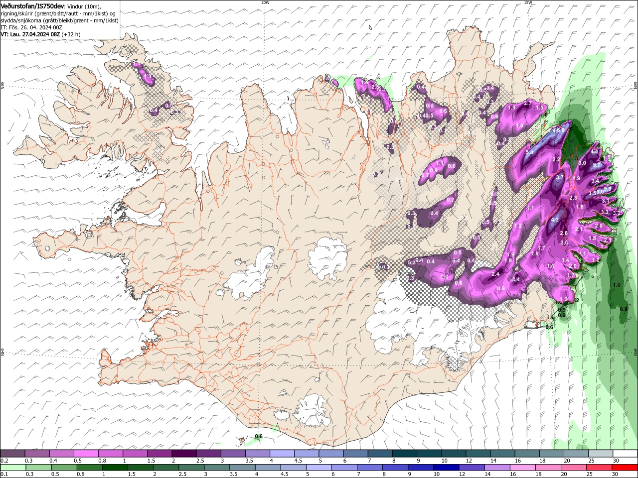Choose the dark teal upper-scale swatch starting at 8
The image size is (638, 478).
click(x=404, y=454)
